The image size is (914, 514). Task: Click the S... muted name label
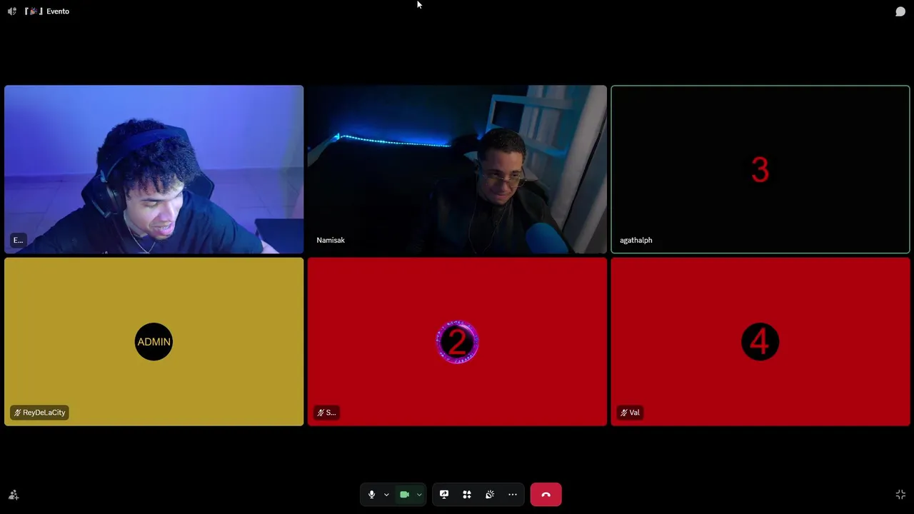click(326, 413)
